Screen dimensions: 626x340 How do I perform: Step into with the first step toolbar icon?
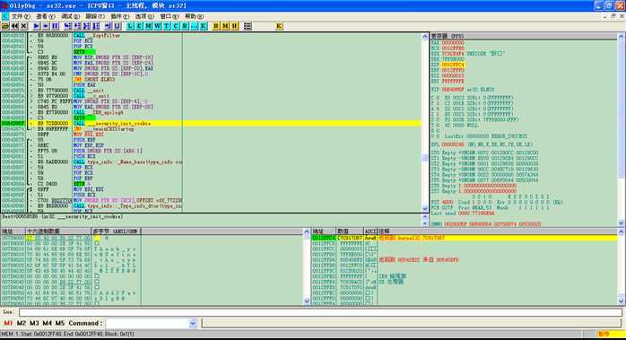pos(67,26)
